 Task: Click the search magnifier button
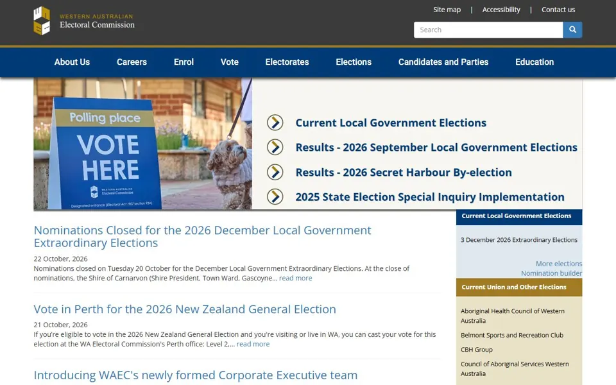click(572, 30)
